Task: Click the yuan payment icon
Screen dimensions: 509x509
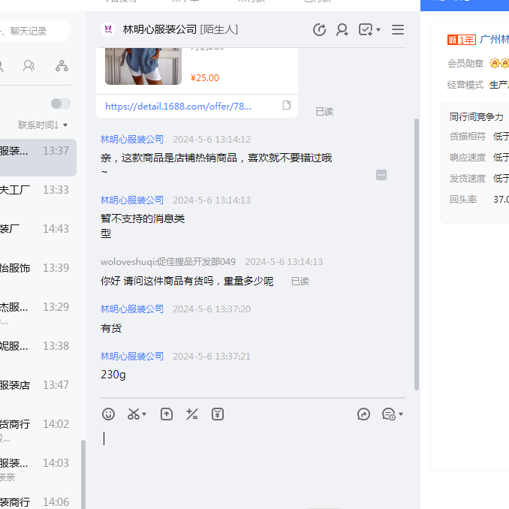Action: tap(218, 414)
